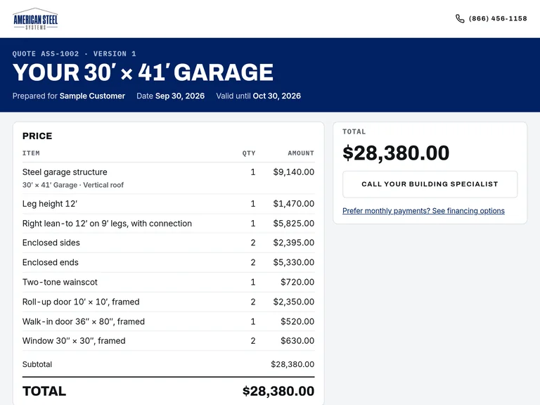Click Call Your Building Specialist button
This screenshot has width=540, height=405.
point(430,184)
